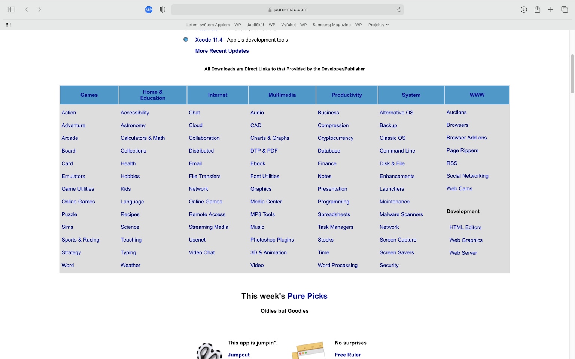
Task: Open the Jablíčkář - WP bookmark
Action: pyautogui.click(x=261, y=25)
